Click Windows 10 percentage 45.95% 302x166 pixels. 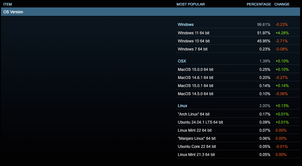pyautogui.click(x=264, y=41)
